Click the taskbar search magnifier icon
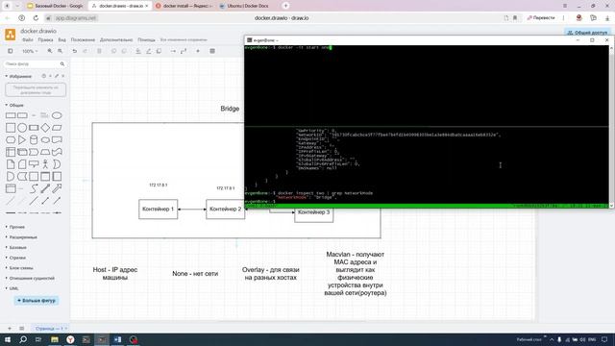Viewport: 615px width, 346px height. (23, 339)
